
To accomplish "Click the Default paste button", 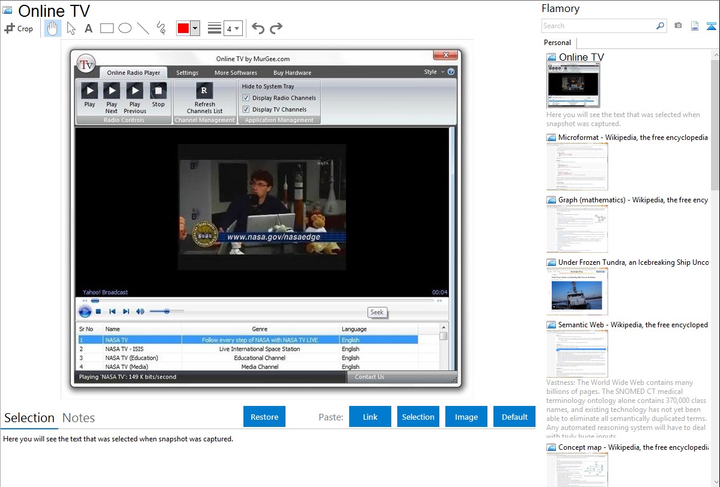I will coord(514,417).
